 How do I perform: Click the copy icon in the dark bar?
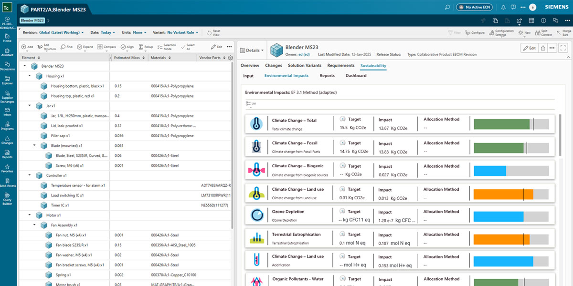pyautogui.click(x=495, y=20)
